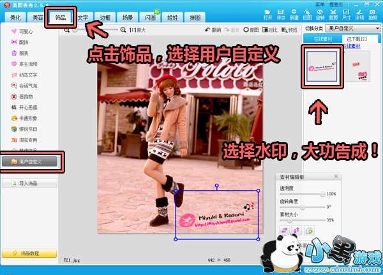
Task: Click the zoom-in magnifier icon
Action: [123, 30]
